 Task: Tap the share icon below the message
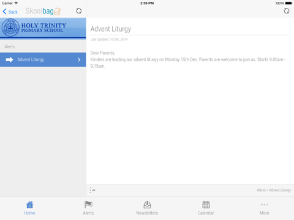point(92,190)
